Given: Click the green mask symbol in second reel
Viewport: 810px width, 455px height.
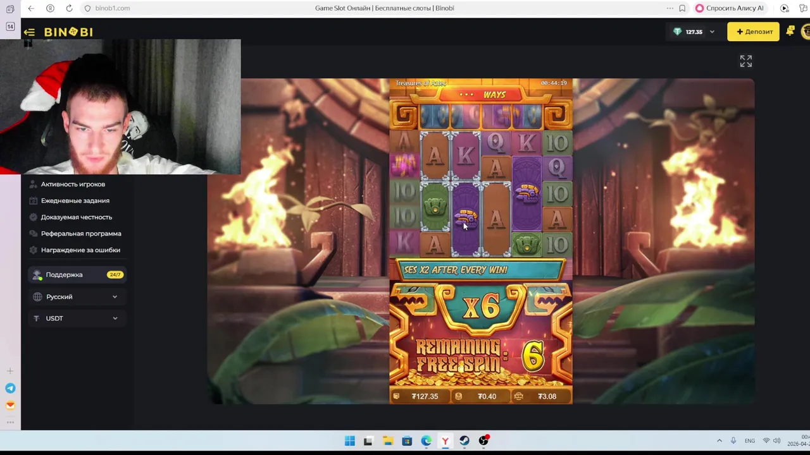Looking at the screenshot, I should coord(435,207).
